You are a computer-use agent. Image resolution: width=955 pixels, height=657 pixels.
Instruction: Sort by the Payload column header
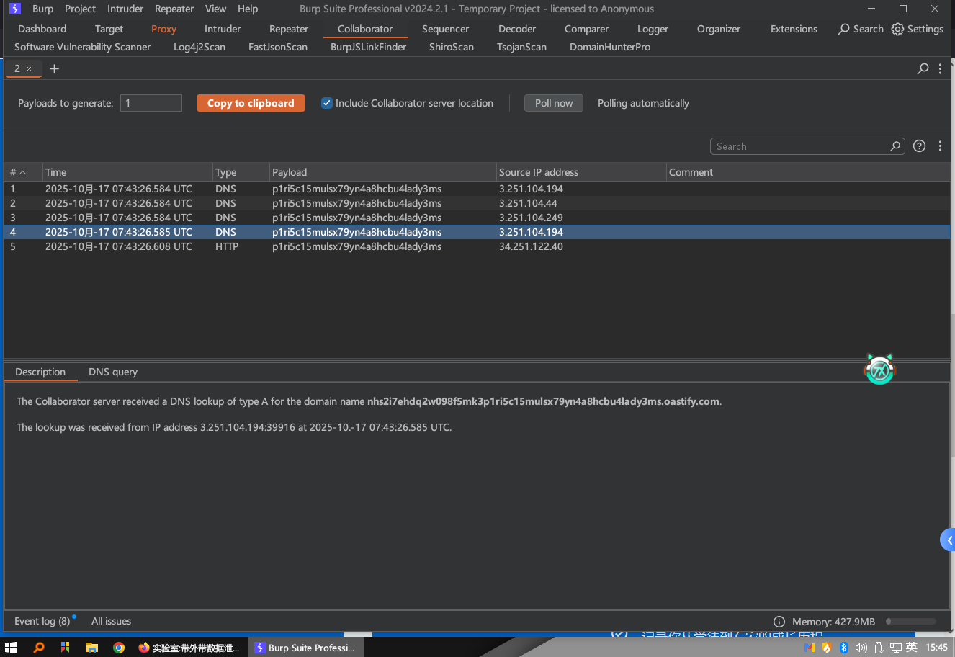pos(383,172)
